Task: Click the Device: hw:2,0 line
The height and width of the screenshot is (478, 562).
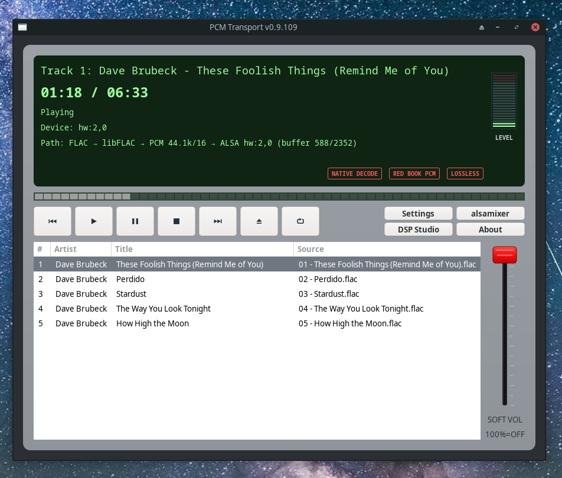Action: 73,127
